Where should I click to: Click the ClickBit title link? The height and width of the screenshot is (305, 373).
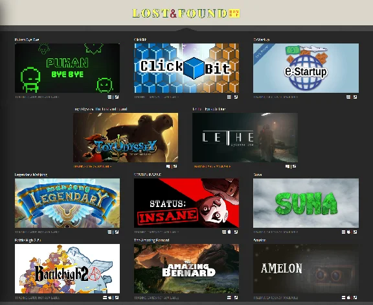point(140,40)
